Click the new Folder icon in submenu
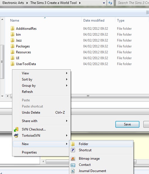Screen dimensions: 149x174 point(73,144)
